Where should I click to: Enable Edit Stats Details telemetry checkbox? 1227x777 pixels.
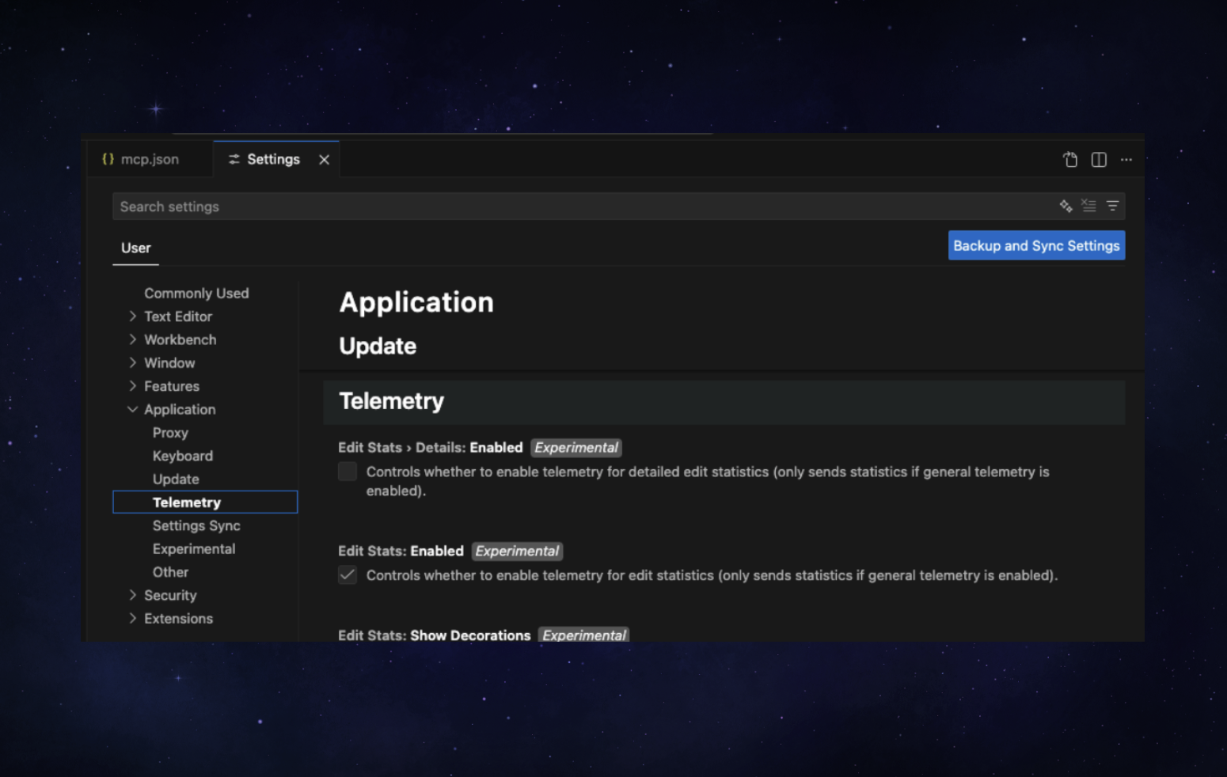348,472
